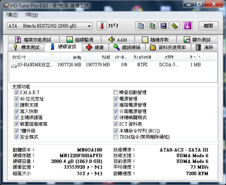Switch to the 檔案效能測試 tab
The image size is (226, 185).
tap(33, 40)
